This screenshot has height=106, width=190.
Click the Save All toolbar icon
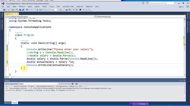pos(23,10)
